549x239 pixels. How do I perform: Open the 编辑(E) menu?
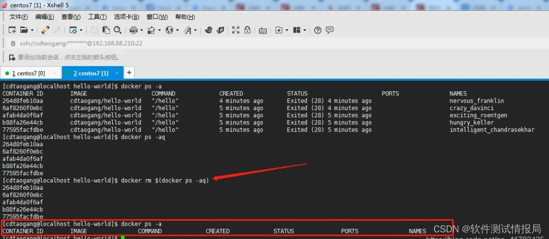44,17
